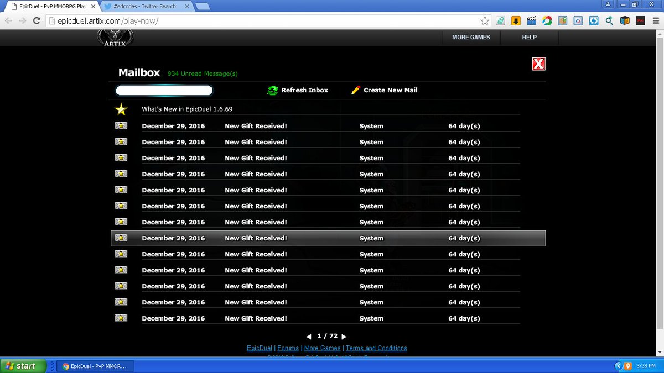Click the paperclip extension icon
664x373 pixels.
pyautogui.click(x=500, y=21)
